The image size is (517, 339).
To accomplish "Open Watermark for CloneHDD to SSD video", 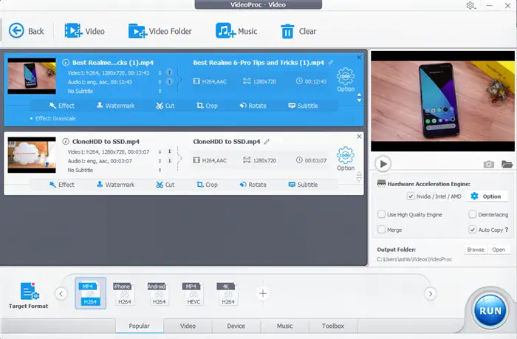I will point(115,185).
